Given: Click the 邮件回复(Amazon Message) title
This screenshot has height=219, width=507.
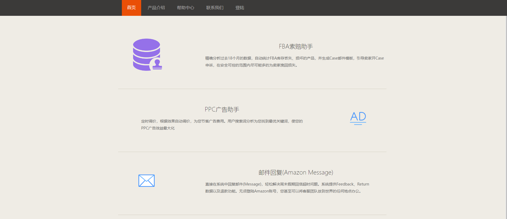Looking at the screenshot, I should click(x=296, y=173).
